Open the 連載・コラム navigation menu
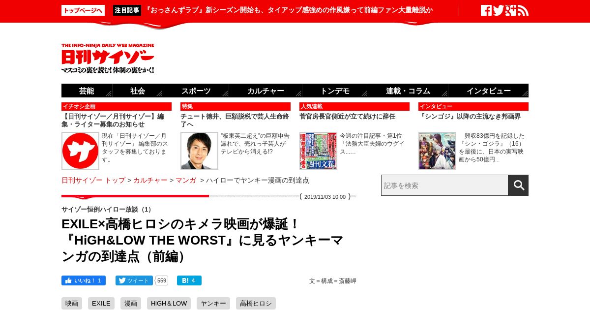590x310 pixels. click(x=408, y=91)
